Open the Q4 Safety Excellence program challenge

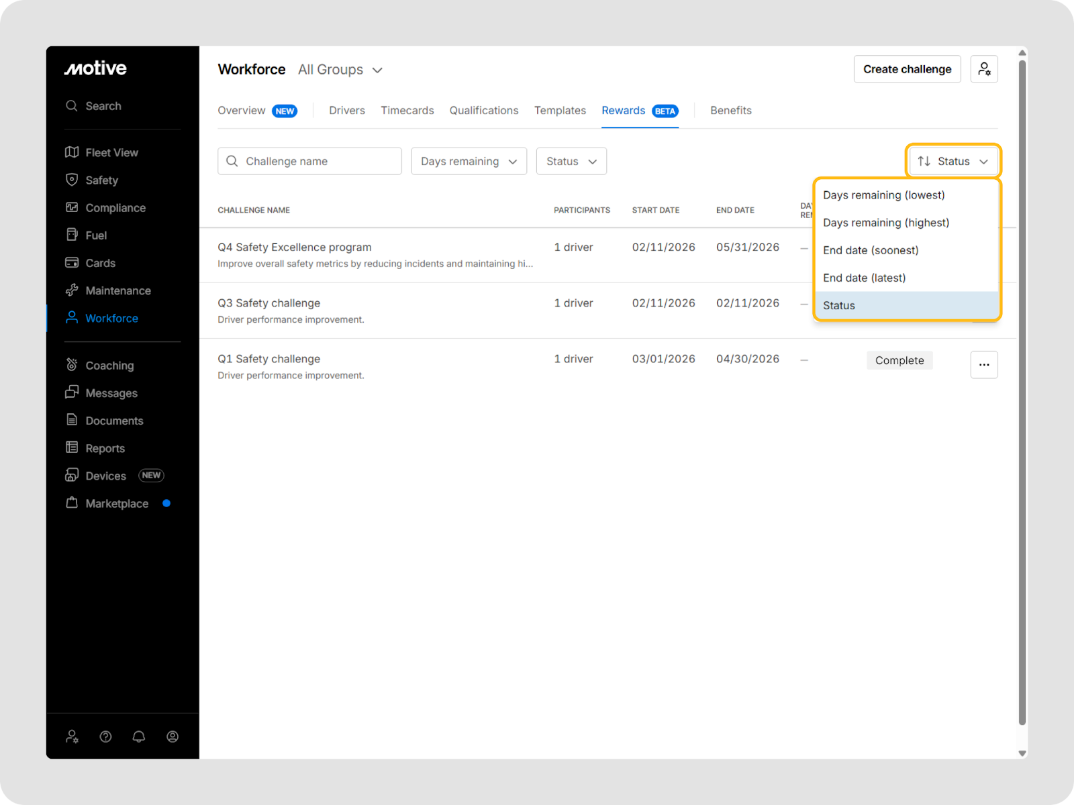pyautogui.click(x=295, y=248)
